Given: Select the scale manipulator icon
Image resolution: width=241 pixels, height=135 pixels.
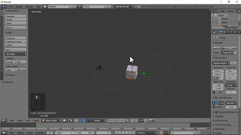Looking at the screenshot, I should click(91, 120).
